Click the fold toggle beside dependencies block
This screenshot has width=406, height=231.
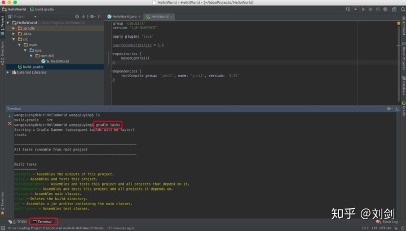[111, 71]
